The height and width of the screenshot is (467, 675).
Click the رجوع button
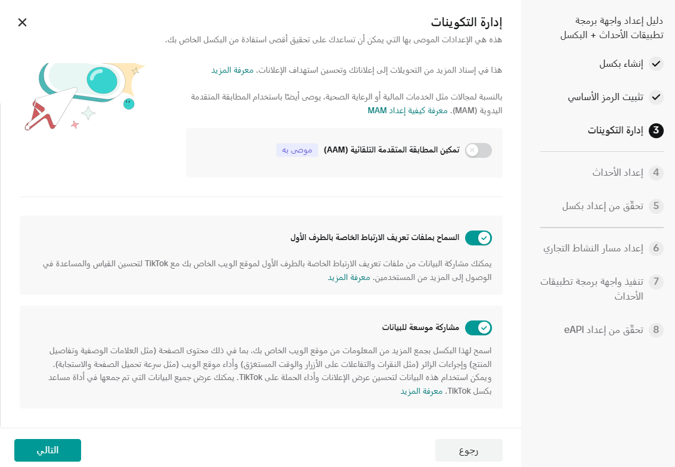tap(468, 450)
